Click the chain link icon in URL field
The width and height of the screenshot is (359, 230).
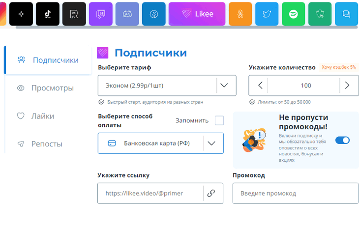[x=211, y=193]
